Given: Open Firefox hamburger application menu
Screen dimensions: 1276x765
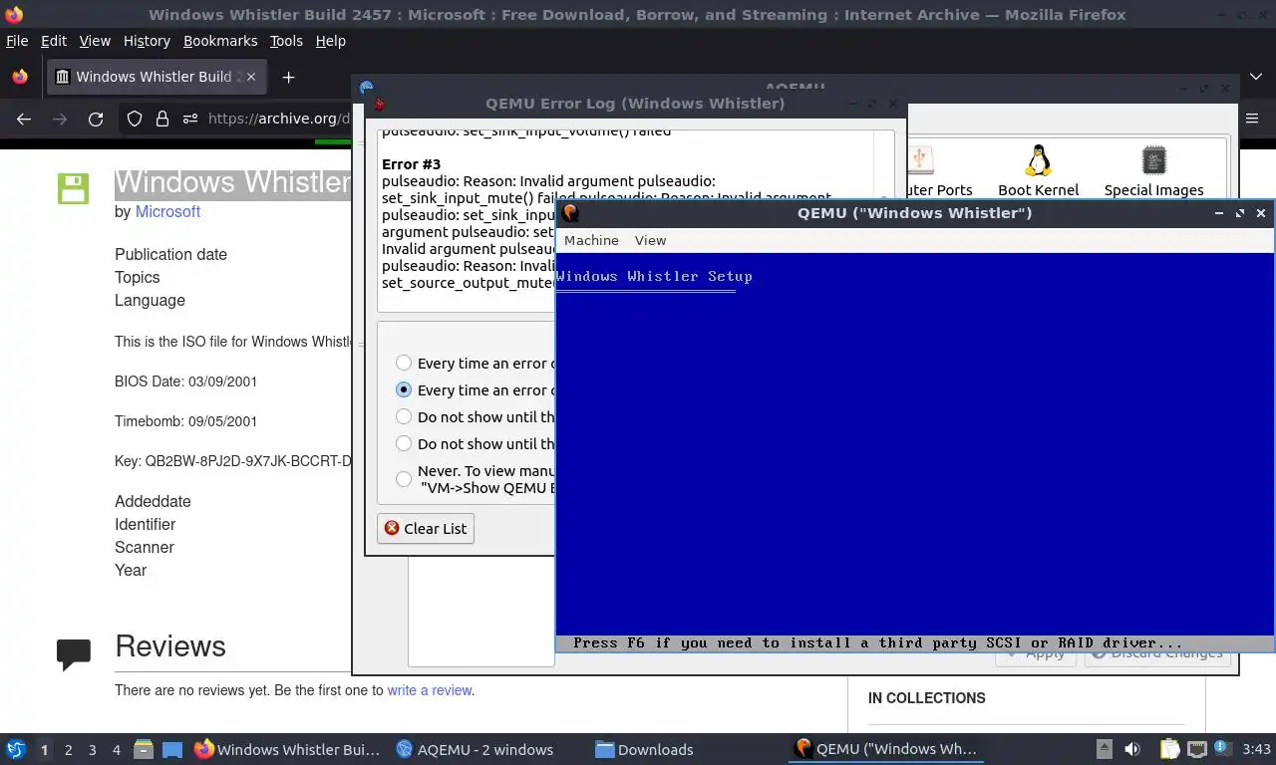Looking at the screenshot, I should [x=1253, y=119].
